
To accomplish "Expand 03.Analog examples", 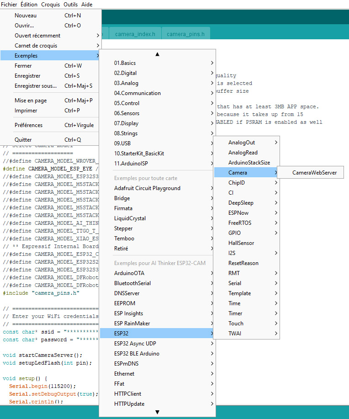I will [158, 83].
